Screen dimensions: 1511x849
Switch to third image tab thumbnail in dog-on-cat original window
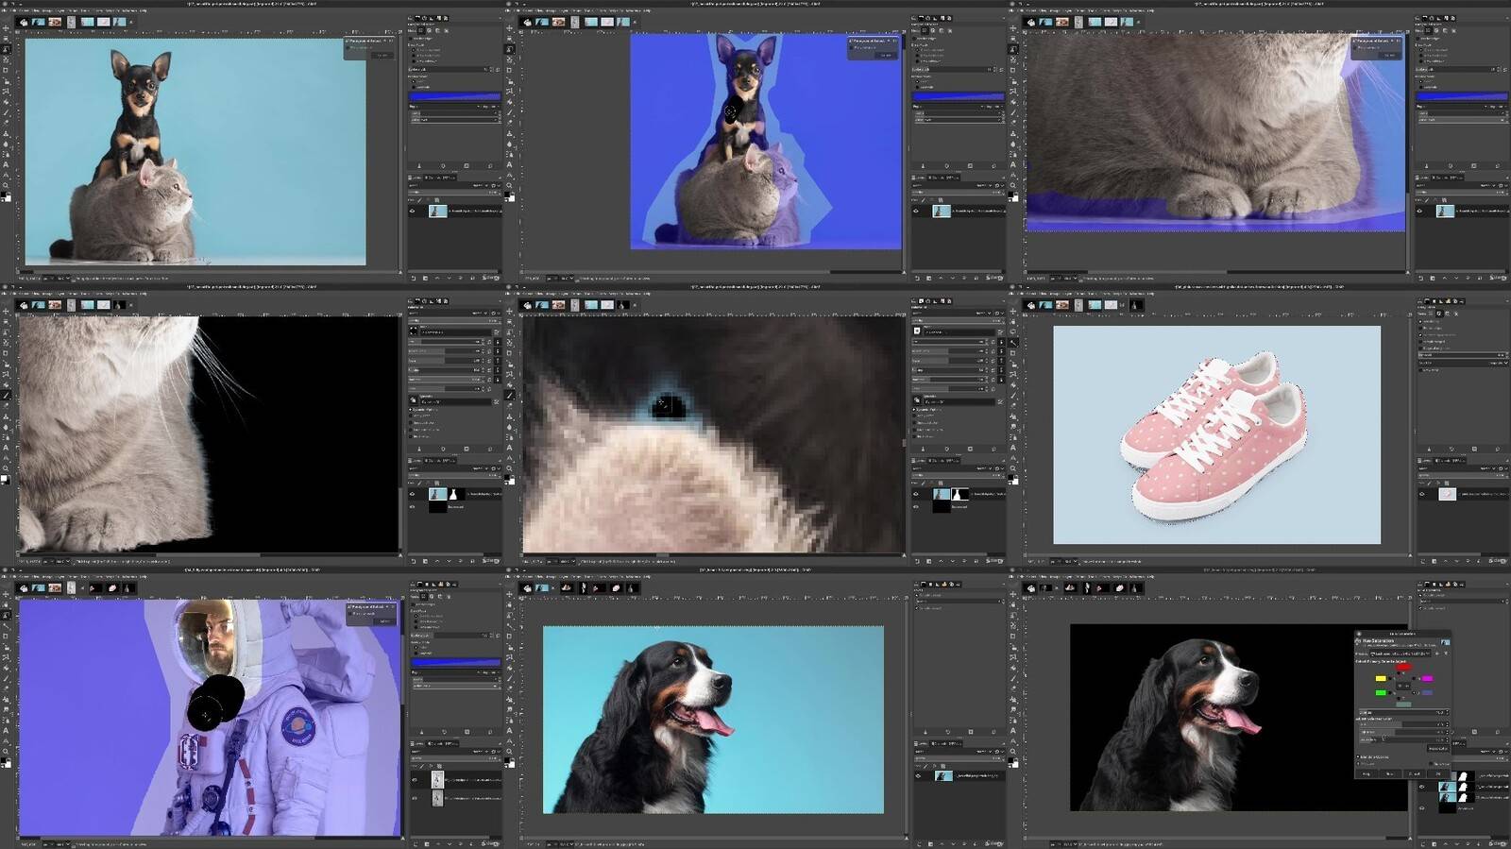55,22
